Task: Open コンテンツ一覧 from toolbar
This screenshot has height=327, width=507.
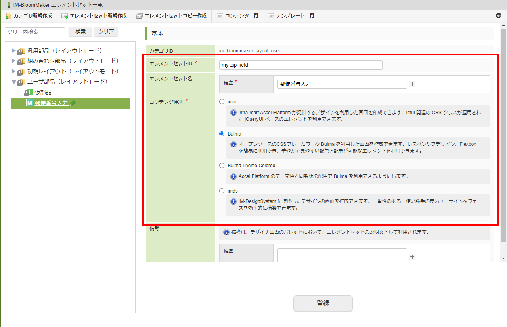Action: [238, 16]
